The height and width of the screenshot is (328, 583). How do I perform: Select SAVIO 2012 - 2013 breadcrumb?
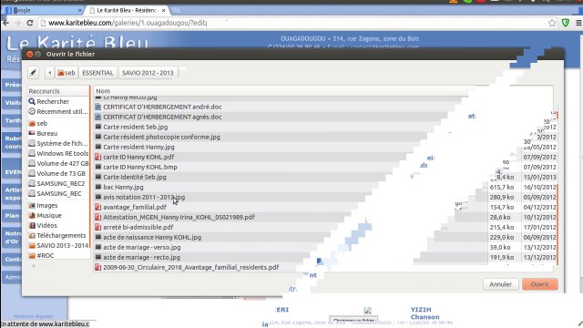(x=148, y=73)
